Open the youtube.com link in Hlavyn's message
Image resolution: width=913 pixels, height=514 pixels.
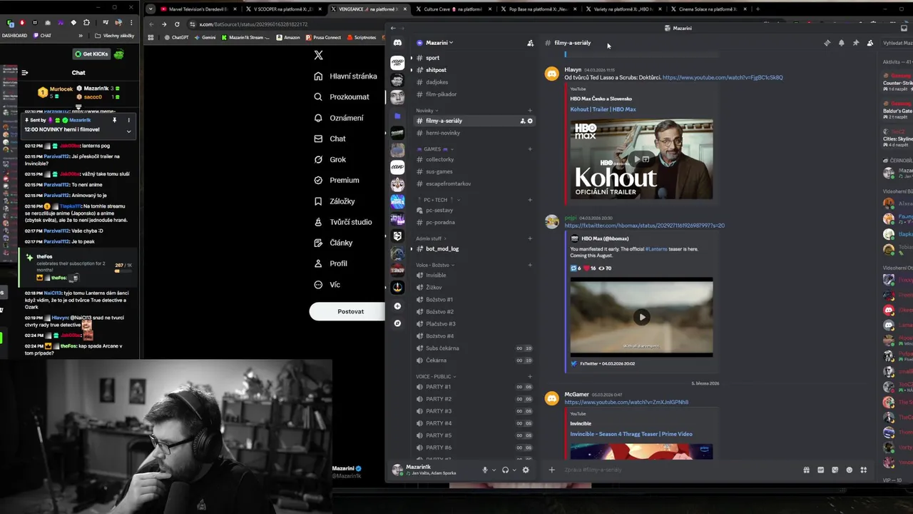click(x=722, y=77)
